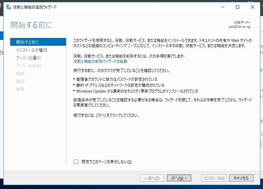Select サーバーの選択 step in sidebar
263x189 pixels.
point(28,58)
